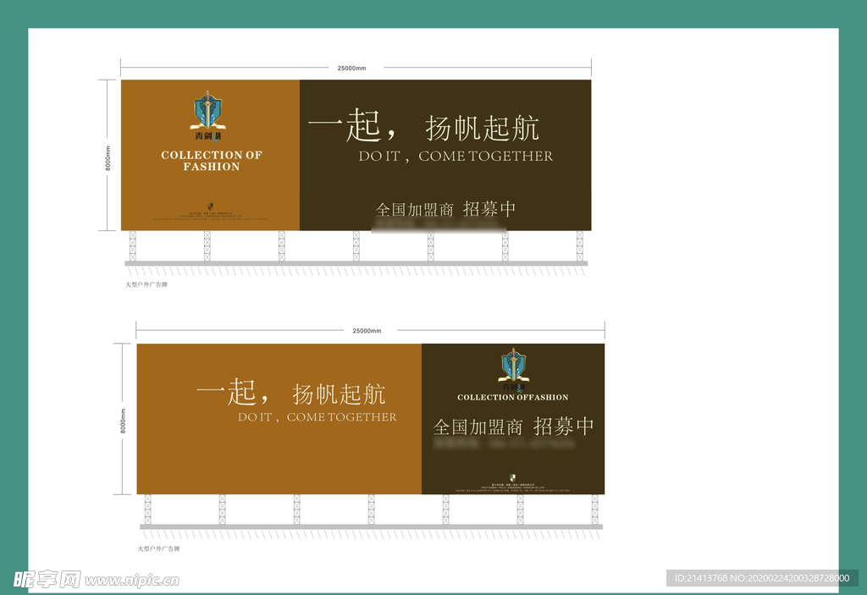The width and height of the screenshot is (867, 595).
Task: Select "全国加盟商 招募中" on the upper billboard
Action: (445, 209)
